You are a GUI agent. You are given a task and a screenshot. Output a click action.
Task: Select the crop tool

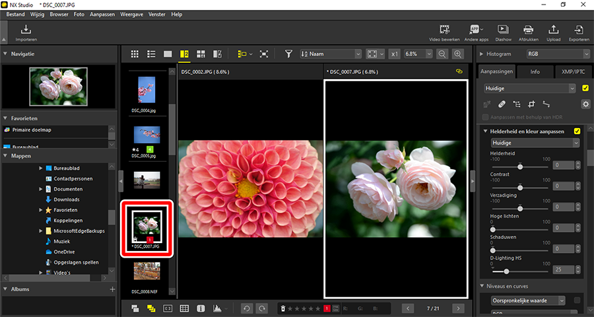pos(531,104)
